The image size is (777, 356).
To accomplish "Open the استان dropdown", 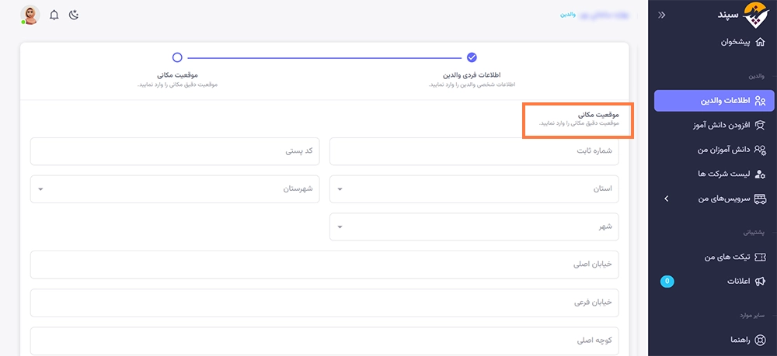I will click(x=474, y=188).
